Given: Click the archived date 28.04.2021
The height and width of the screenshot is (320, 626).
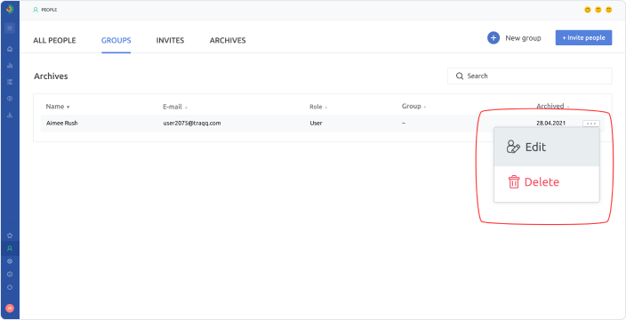Looking at the screenshot, I should 550,124.
